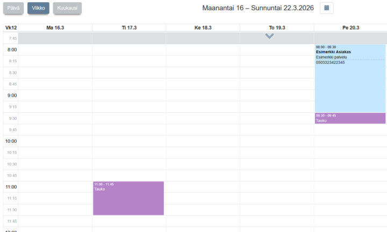Open Tuesday's 11.00 Tauko break block
This screenshot has height=232, width=387.
click(128, 199)
